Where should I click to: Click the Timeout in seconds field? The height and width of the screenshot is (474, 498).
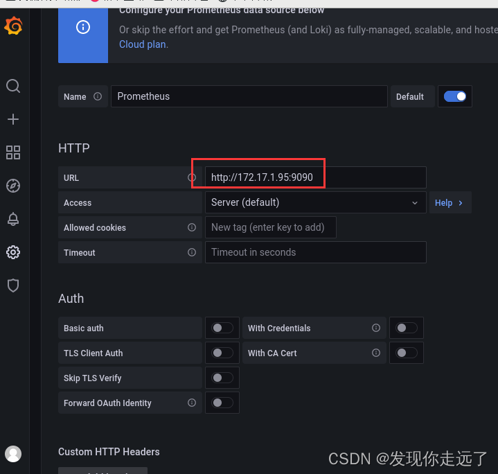coord(316,252)
